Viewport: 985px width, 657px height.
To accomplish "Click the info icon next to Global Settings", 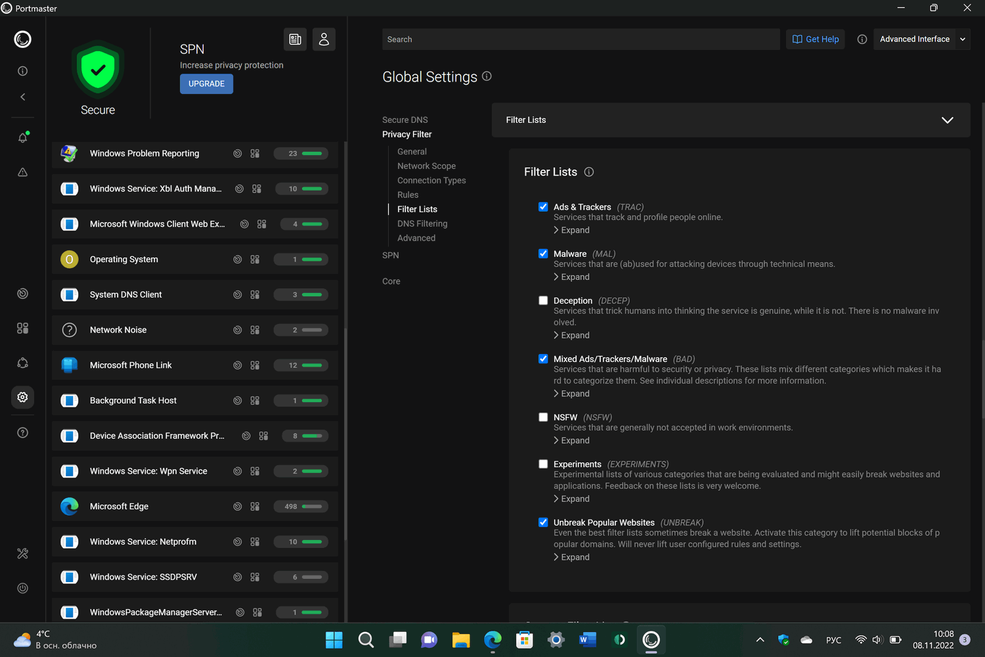I will point(487,76).
